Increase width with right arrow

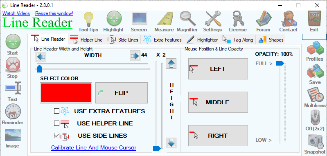(135, 56)
